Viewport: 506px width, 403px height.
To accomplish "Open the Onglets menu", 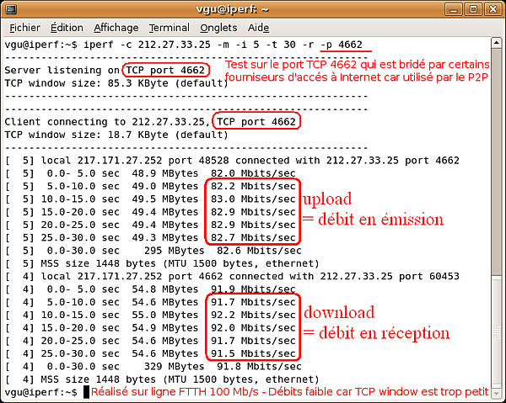I will [x=218, y=28].
